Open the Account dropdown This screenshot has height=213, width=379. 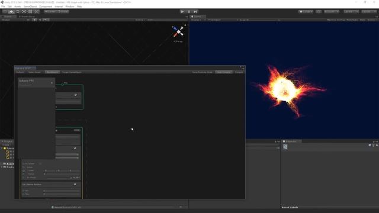[x=332, y=12]
